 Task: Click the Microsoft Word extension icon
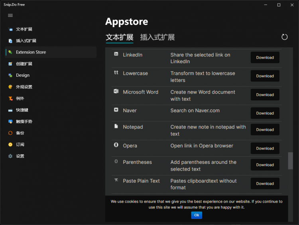pos(116,92)
